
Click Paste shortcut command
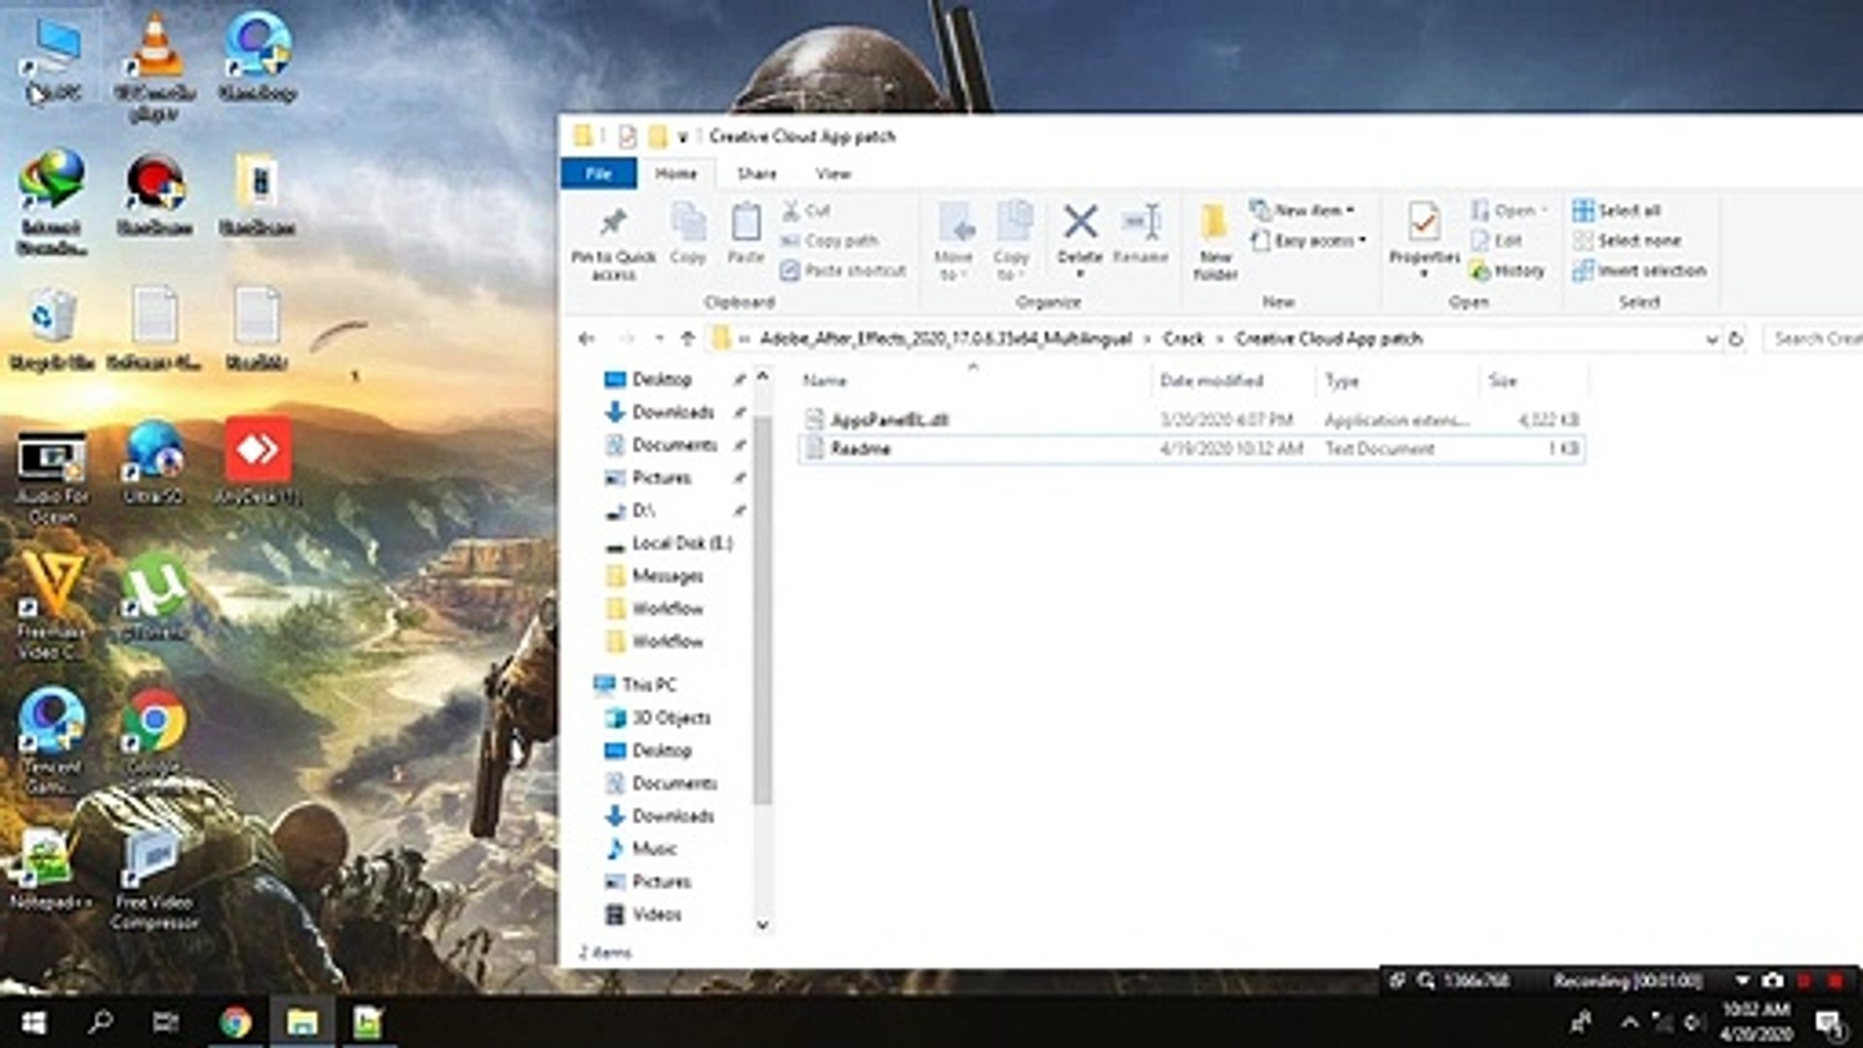842,270
